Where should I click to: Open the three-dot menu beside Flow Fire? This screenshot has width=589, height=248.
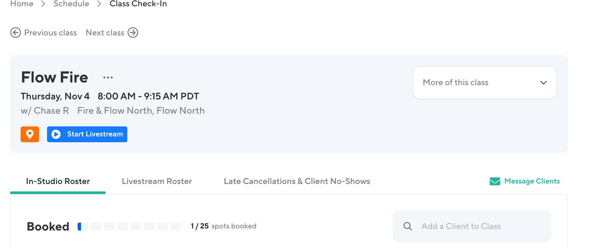pos(108,77)
